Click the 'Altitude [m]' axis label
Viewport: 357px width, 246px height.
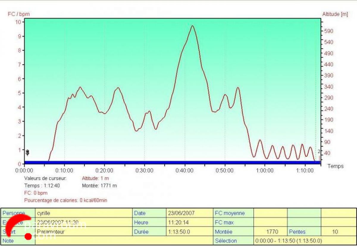[x=335, y=14]
